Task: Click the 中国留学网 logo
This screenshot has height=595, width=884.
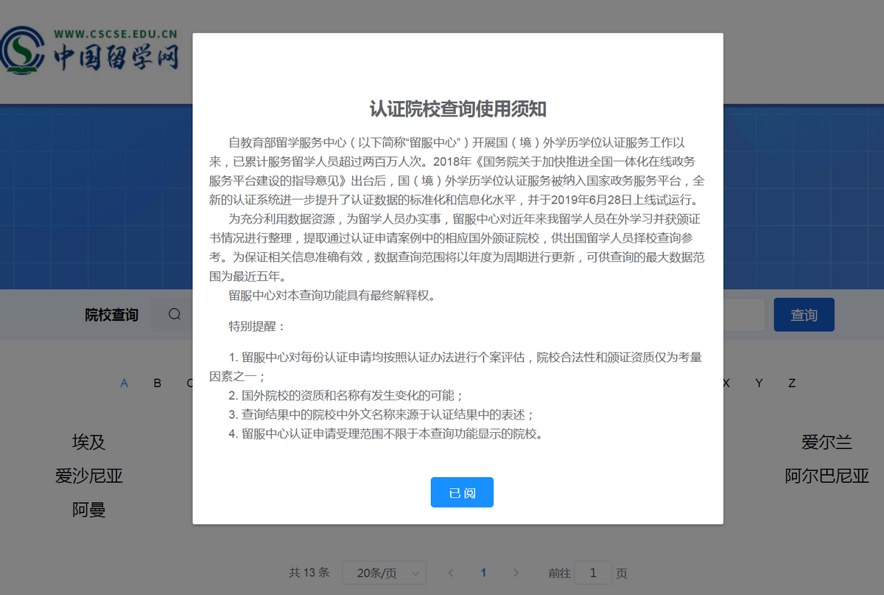Action: tap(90, 51)
